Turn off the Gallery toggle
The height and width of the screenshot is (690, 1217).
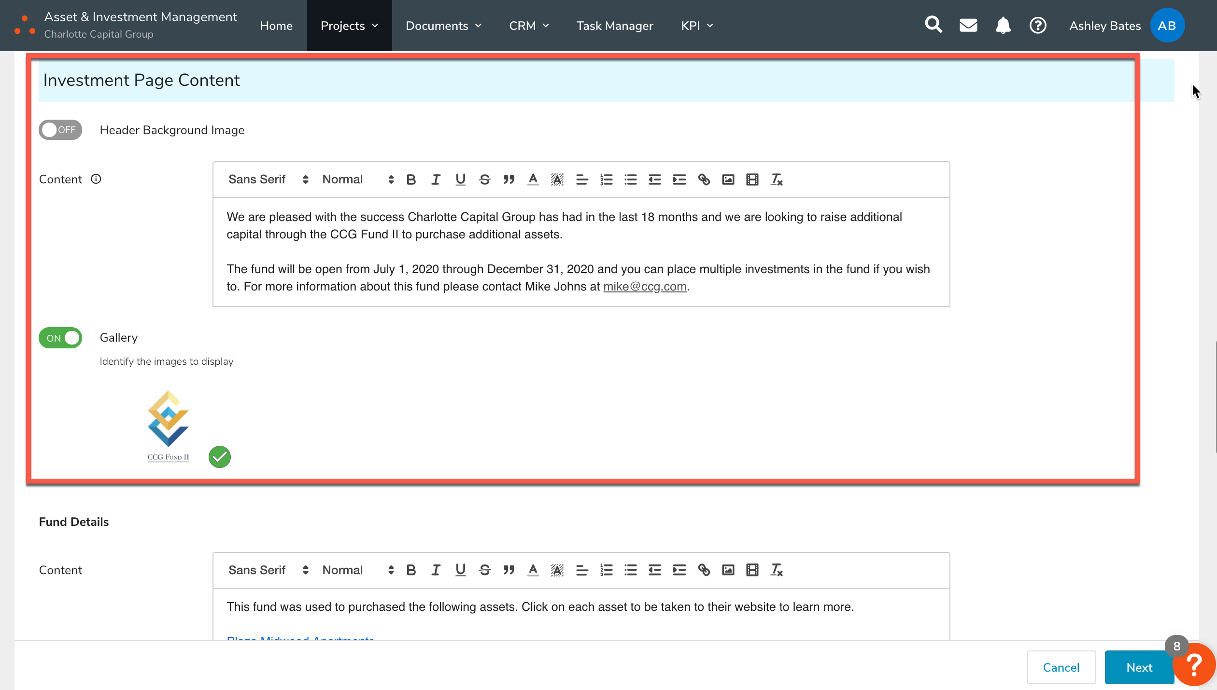coord(60,338)
